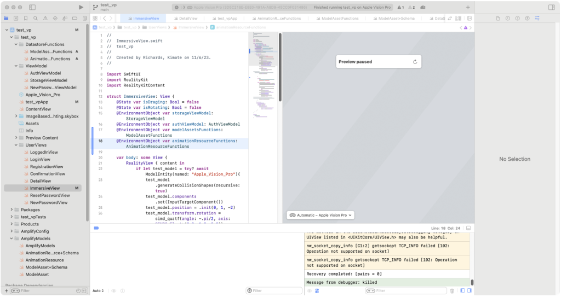Toggle the breakpoints activation blue marker
The width and height of the screenshot is (561, 297).
click(x=96, y=228)
